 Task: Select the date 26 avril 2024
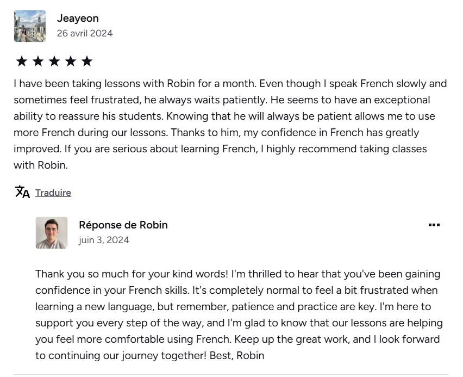coord(85,33)
